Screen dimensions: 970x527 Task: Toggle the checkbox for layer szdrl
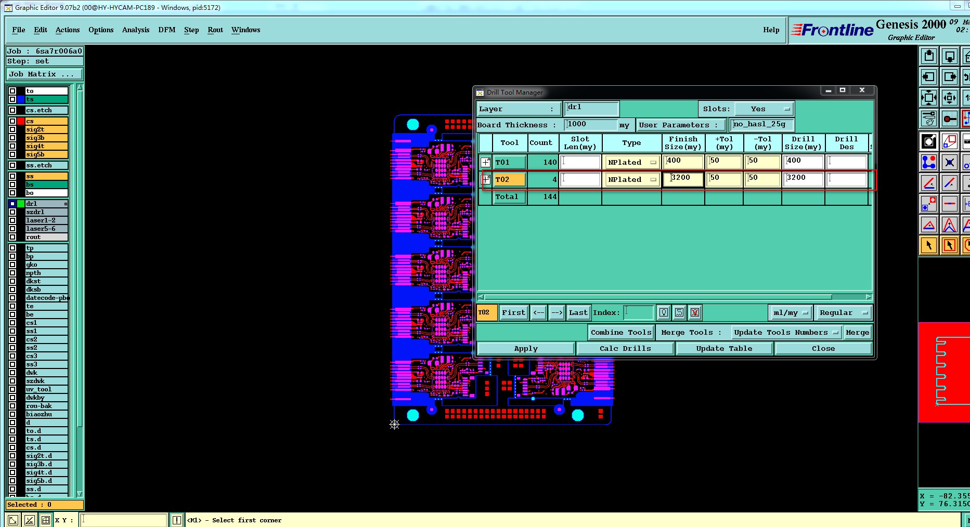click(x=12, y=212)
